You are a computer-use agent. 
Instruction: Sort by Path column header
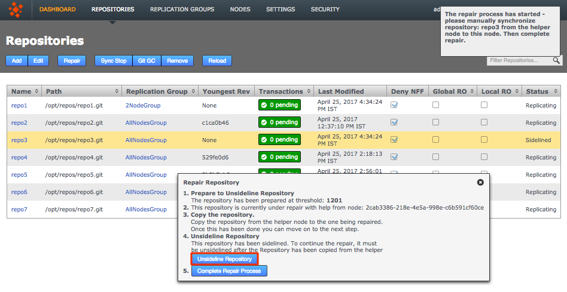coord(81,91)
